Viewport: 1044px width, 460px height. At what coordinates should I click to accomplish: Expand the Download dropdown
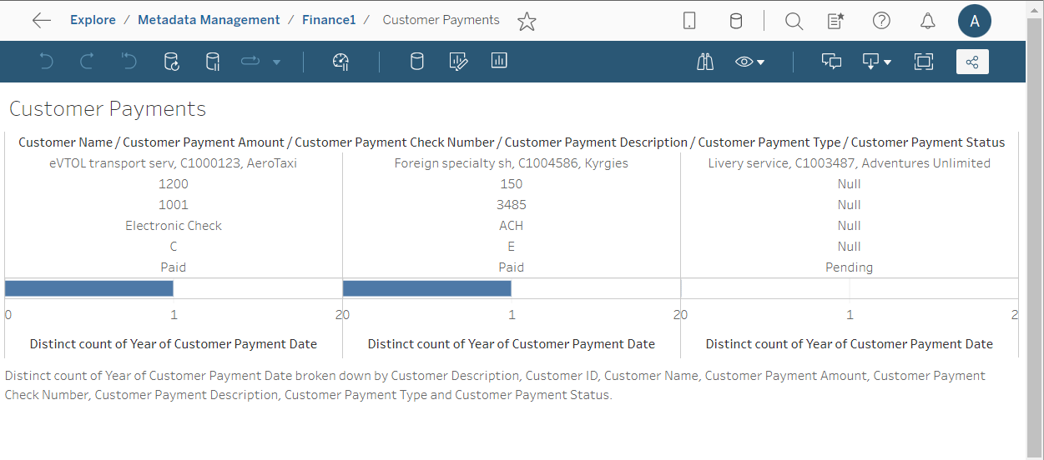[x=877, y=62]
